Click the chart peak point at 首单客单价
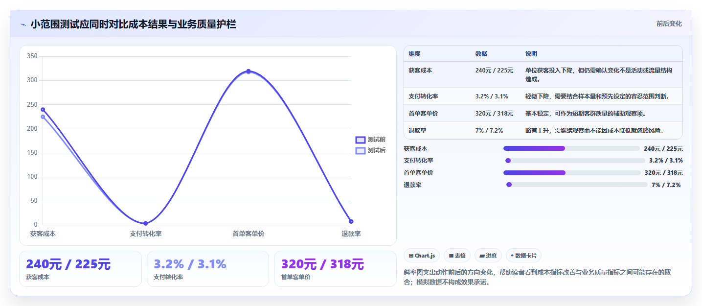The height and width of the screenshot is (306, 702). (249, 71)
